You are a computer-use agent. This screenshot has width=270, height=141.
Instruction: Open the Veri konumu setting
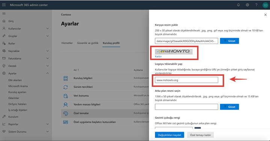pos(81,95)
